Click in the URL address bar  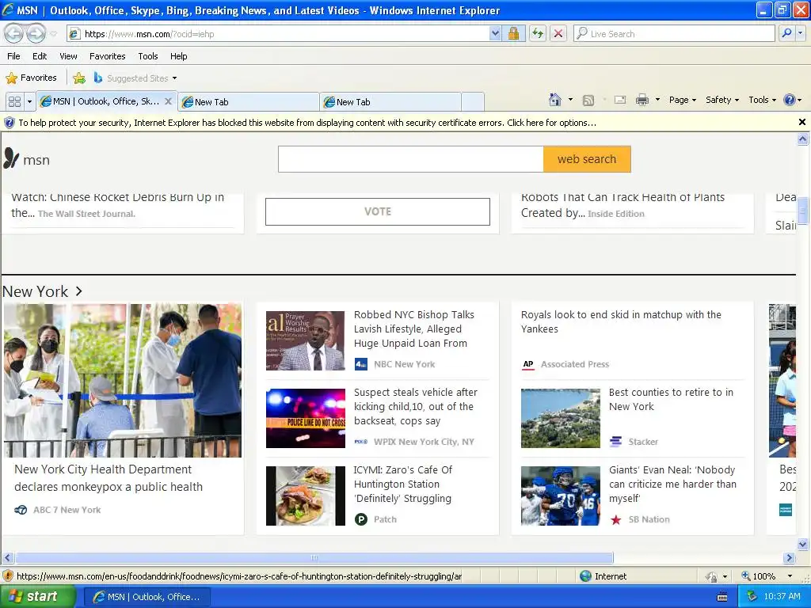click(284, 33)
